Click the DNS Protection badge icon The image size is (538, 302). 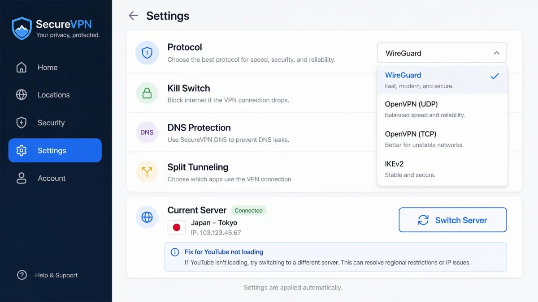tap(147, 132)
